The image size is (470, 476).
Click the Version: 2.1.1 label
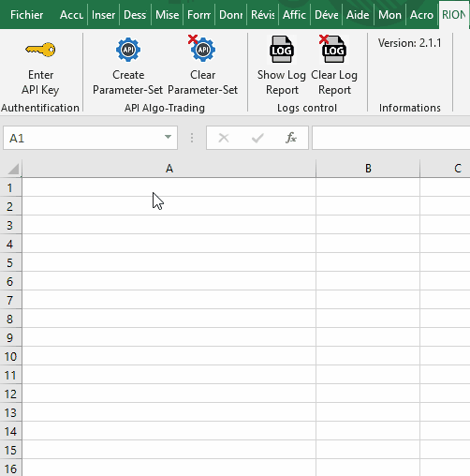tap(410, 43)
